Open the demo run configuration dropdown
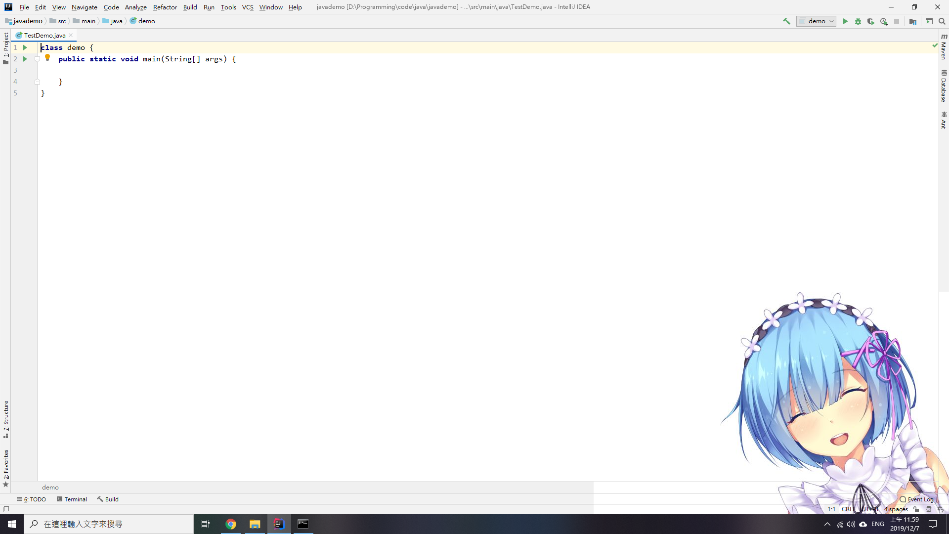Screen dimensions: 949x534 click(x=817, y=21)
